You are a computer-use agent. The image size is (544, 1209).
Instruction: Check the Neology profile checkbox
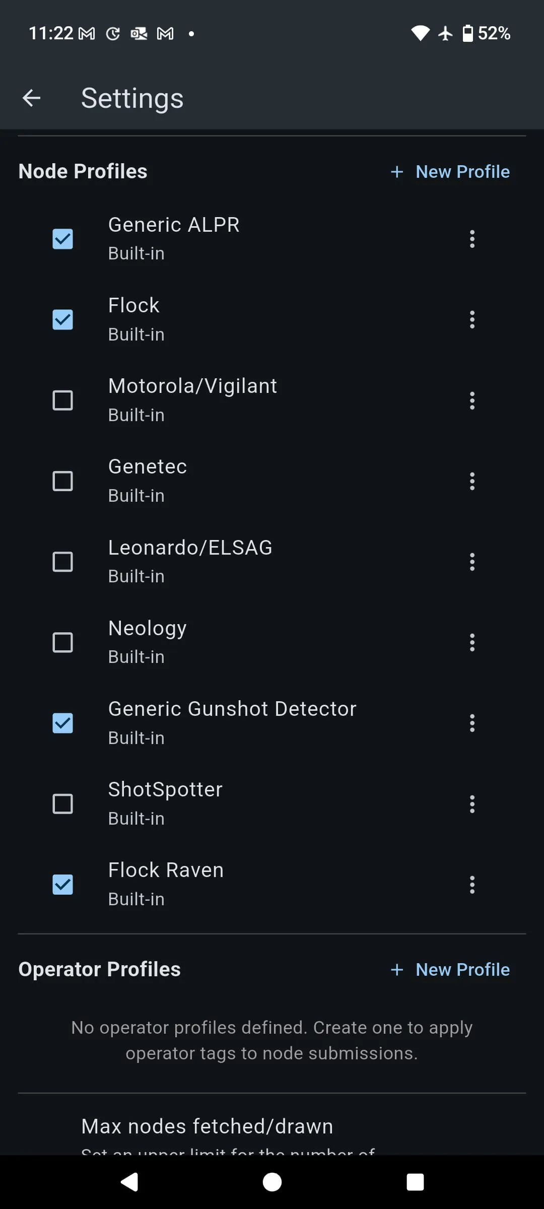(x=63, y=642)
